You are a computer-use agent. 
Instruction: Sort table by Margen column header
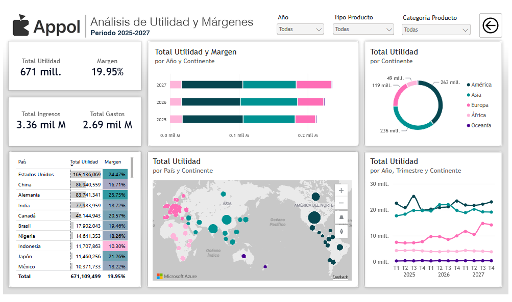pos(113,161)
